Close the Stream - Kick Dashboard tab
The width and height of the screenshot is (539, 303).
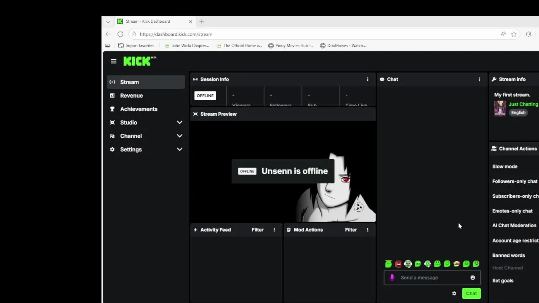pos(190,21)
